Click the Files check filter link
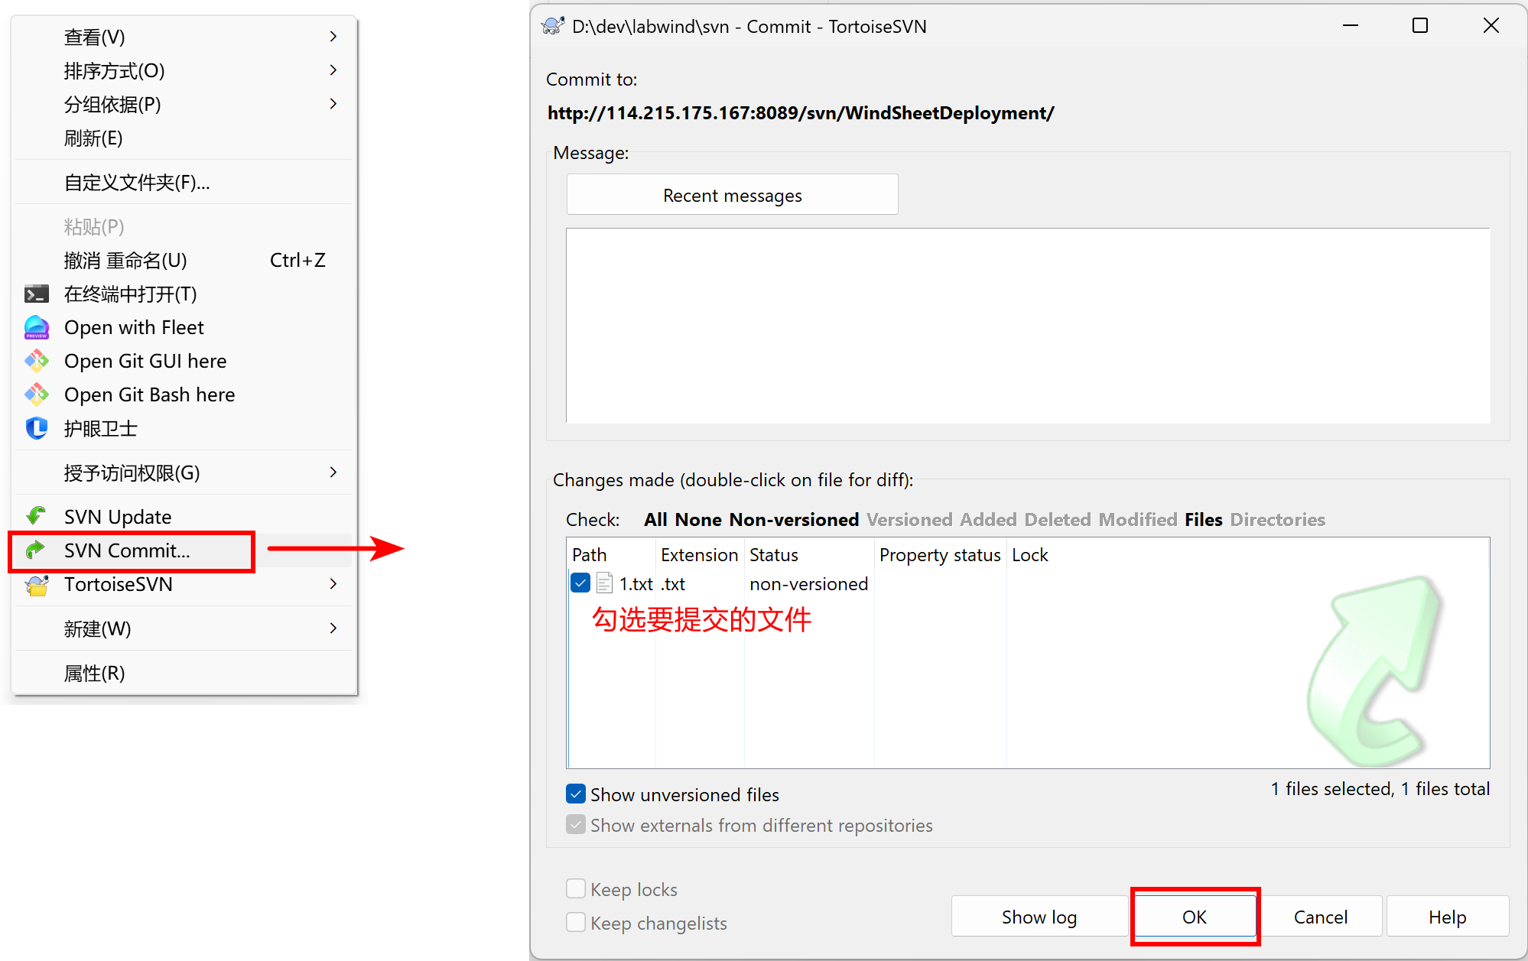Screen dimensions: 1528x961 click(1204, 520)
